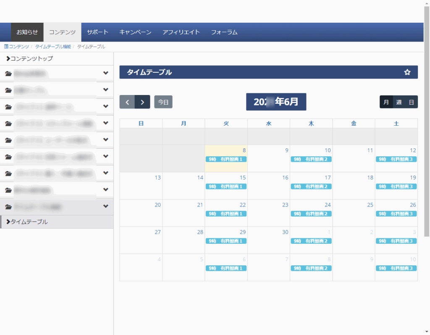430x335 pixels.
Task: Click the page vertical scrollbar
Action: [427, 126]
